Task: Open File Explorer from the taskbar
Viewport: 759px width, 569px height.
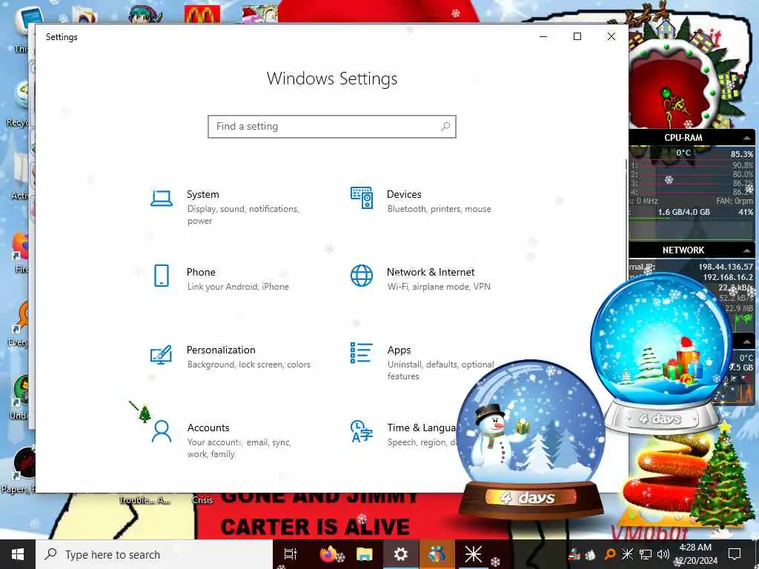Action: click(365, 554)
